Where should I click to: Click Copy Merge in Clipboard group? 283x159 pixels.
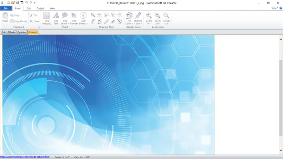[x=19, y=21]
